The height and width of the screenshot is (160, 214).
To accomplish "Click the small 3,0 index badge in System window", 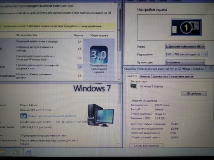I will click(23, 116).
